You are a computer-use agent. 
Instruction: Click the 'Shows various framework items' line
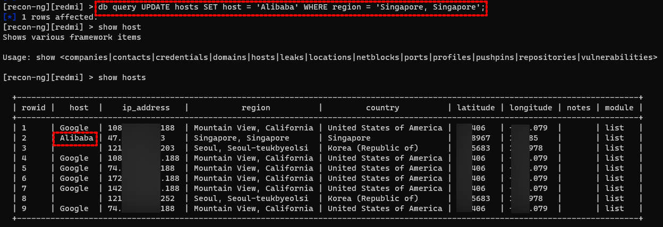(72, 37)
